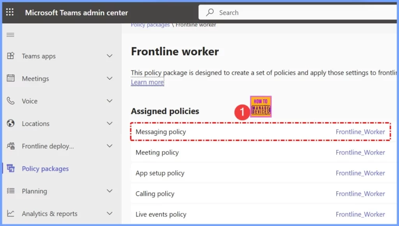
Task: Open Frontline deploy... menu item
Action: [48, 146]
